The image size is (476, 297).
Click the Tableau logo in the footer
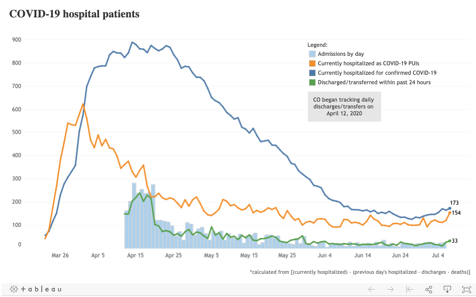tap(35, 289)
